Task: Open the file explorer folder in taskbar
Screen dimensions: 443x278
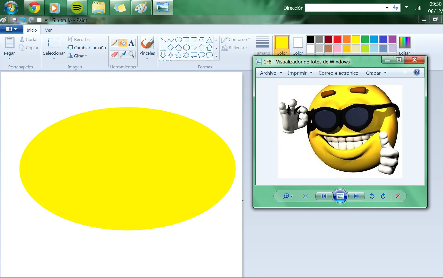Action: coord(99,8)
